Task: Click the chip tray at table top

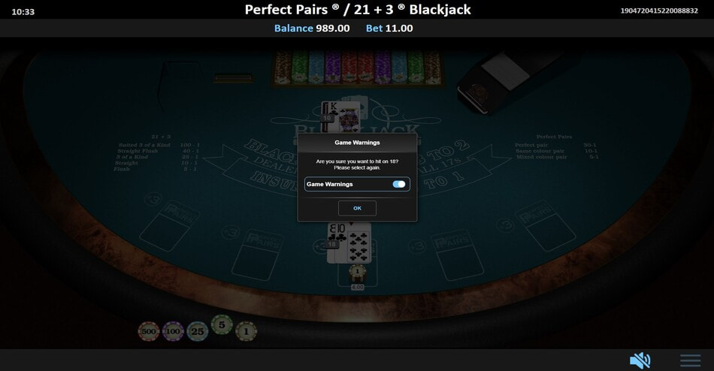Action: tap(357, 68)
